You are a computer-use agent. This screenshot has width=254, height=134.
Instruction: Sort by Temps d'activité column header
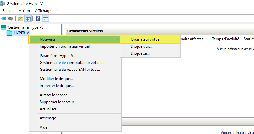click(225, 39)
